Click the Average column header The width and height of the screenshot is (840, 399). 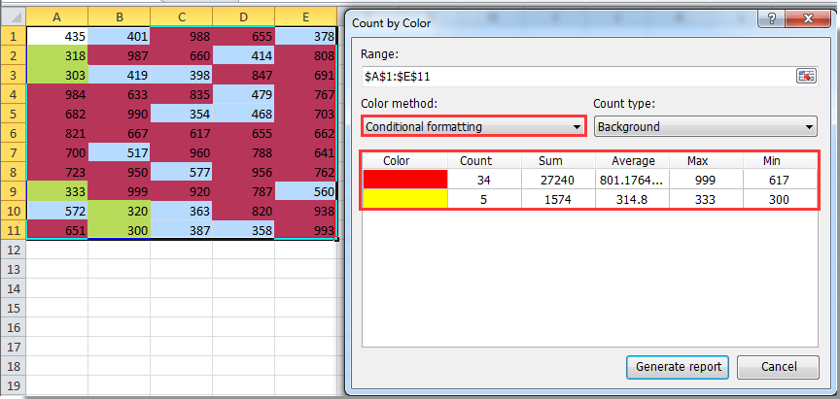pos(633,160)
